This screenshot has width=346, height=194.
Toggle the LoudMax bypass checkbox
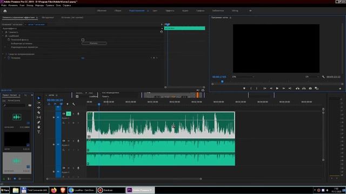point(83,40)
